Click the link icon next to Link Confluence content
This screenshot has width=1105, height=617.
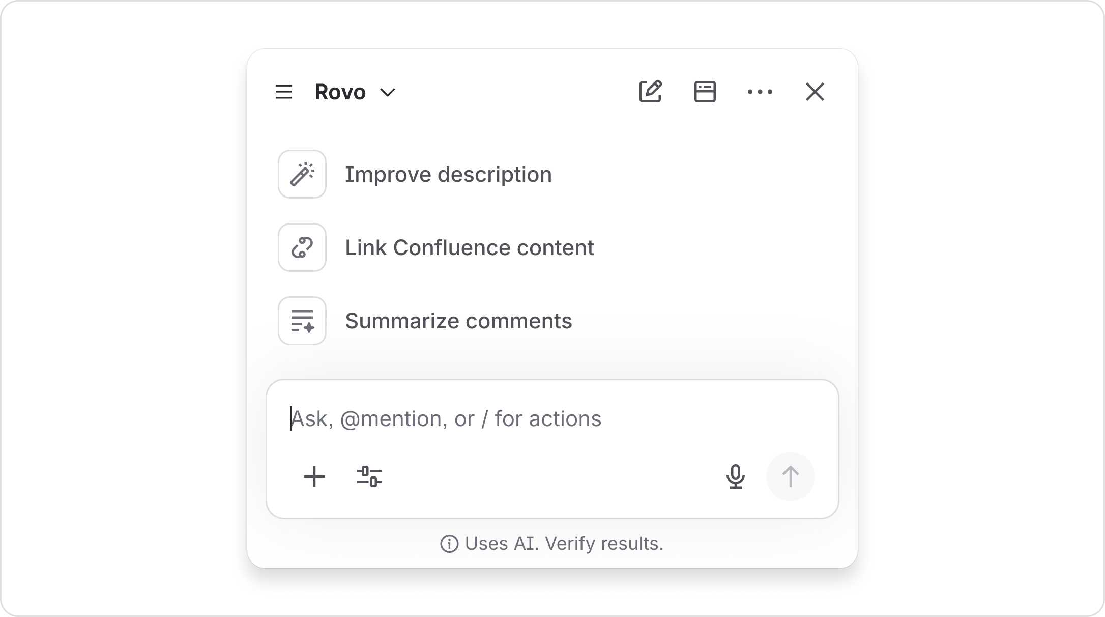tap(302, 248)
